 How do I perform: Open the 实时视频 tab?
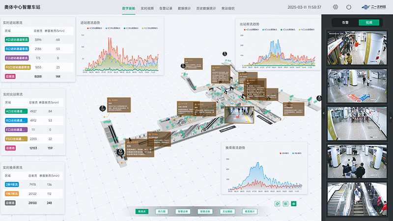pyautogui.click(x=147, y=8)
